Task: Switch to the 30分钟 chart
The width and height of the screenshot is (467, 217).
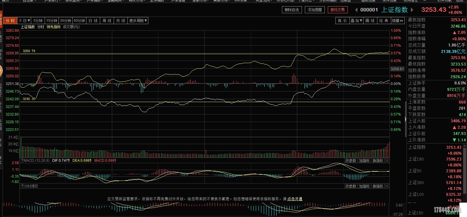Action: pos(65,21)
